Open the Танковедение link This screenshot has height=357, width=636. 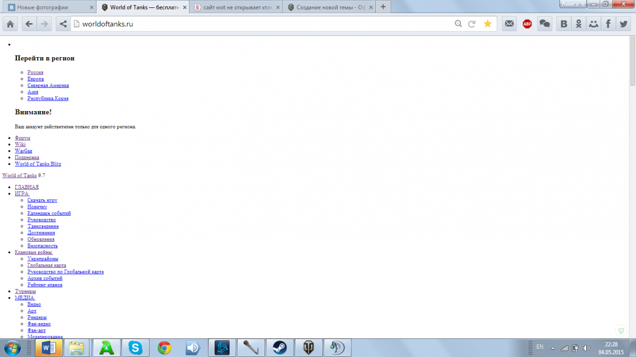pyautogui.click(x=43, y=226)
